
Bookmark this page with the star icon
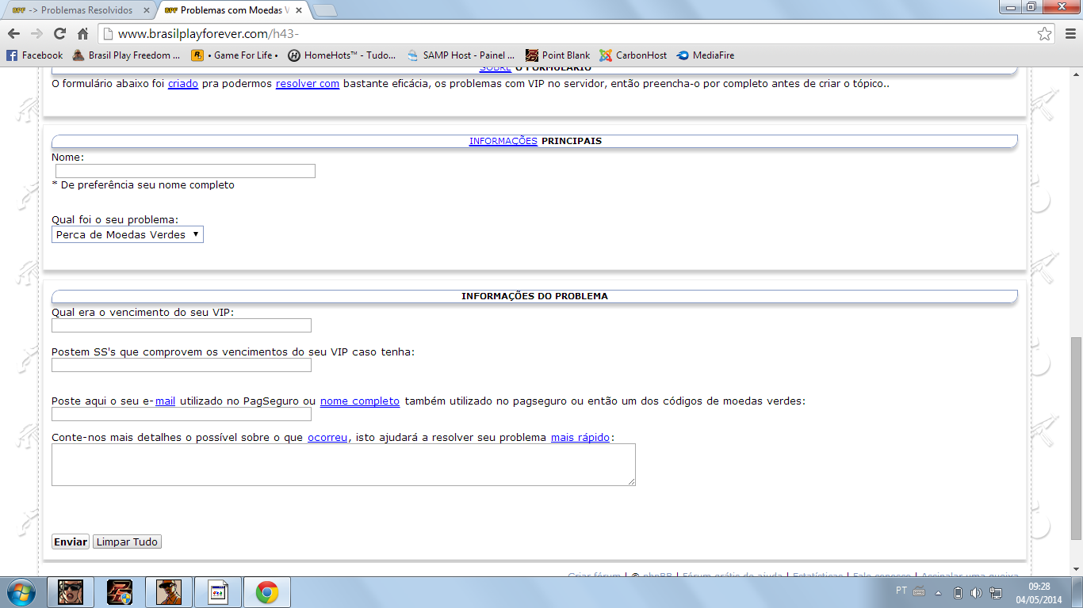(1045, 34)
